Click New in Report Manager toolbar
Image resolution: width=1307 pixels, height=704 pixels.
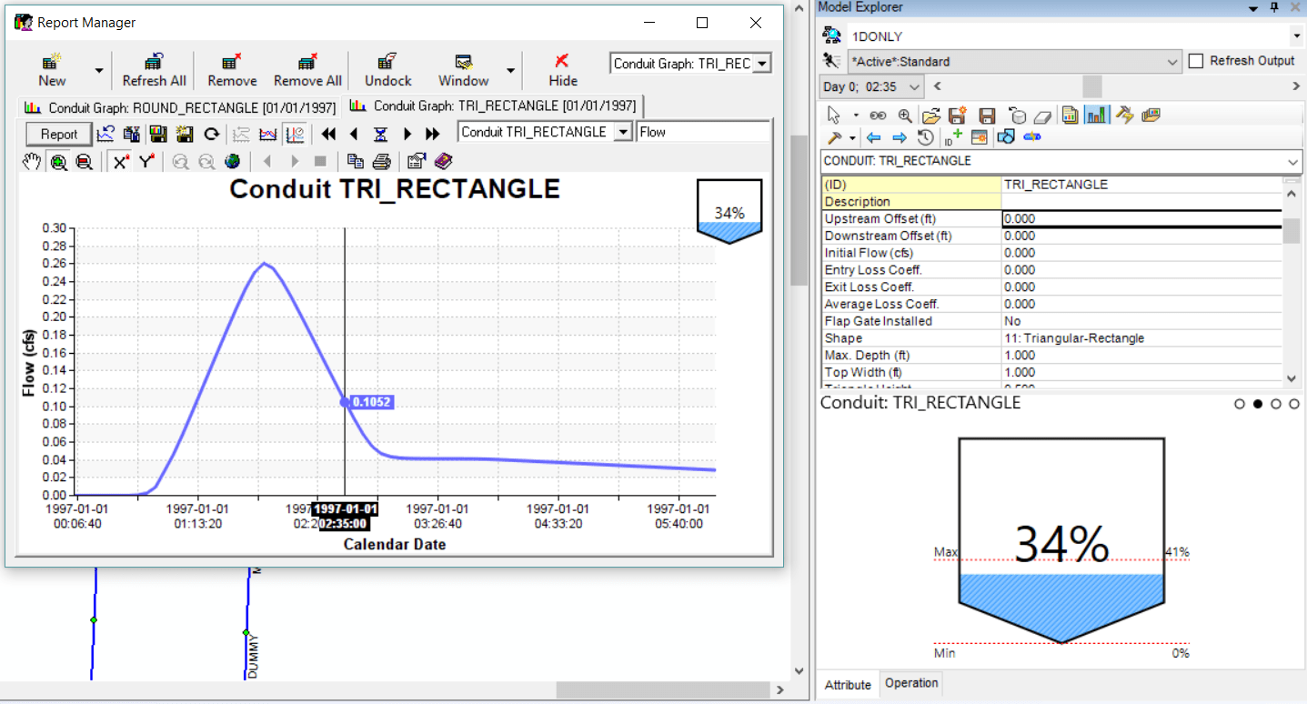point(53,70)
